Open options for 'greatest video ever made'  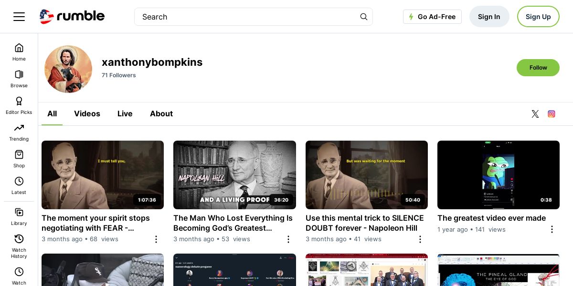tap(552, 229)
